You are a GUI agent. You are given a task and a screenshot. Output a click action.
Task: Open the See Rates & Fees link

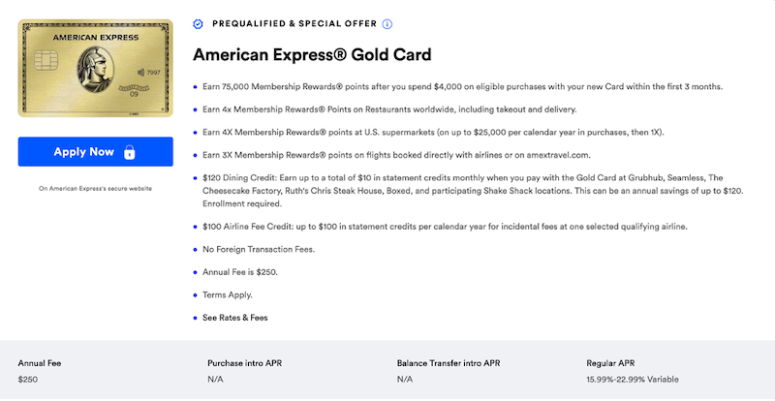tap(234, 317)
